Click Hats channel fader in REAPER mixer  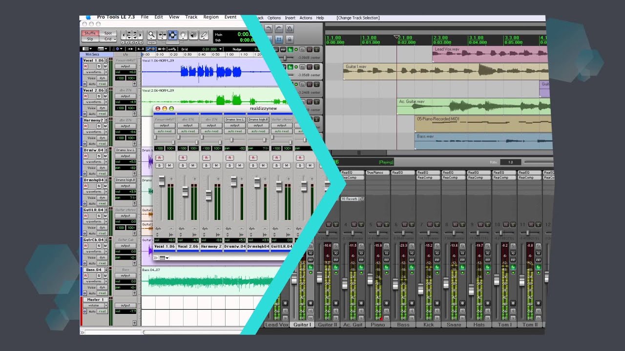pyautogui.click(x=471, y=290)
